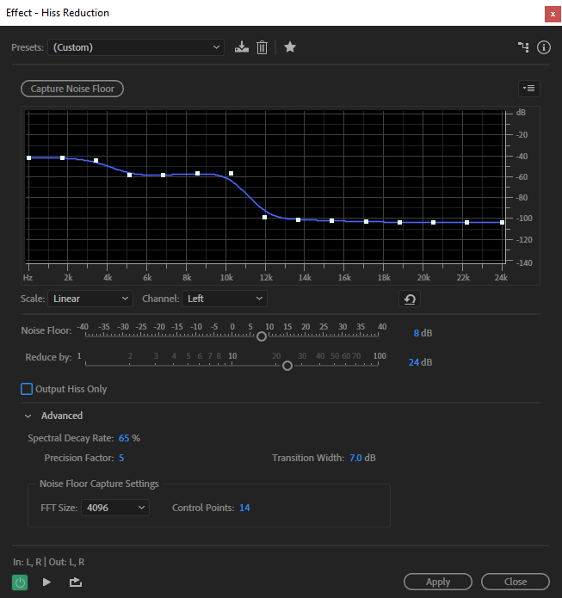Delete the current preset trash icon
Screen dimensions: 562x598
click(x=262, y=47)
